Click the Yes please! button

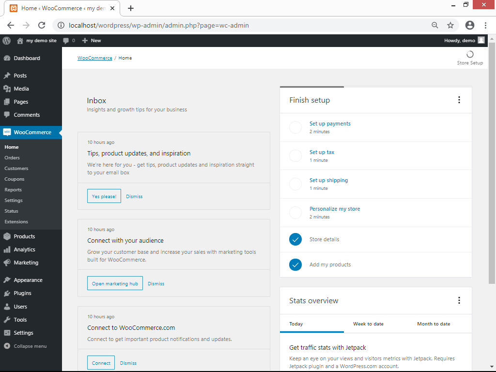point(104,196)
